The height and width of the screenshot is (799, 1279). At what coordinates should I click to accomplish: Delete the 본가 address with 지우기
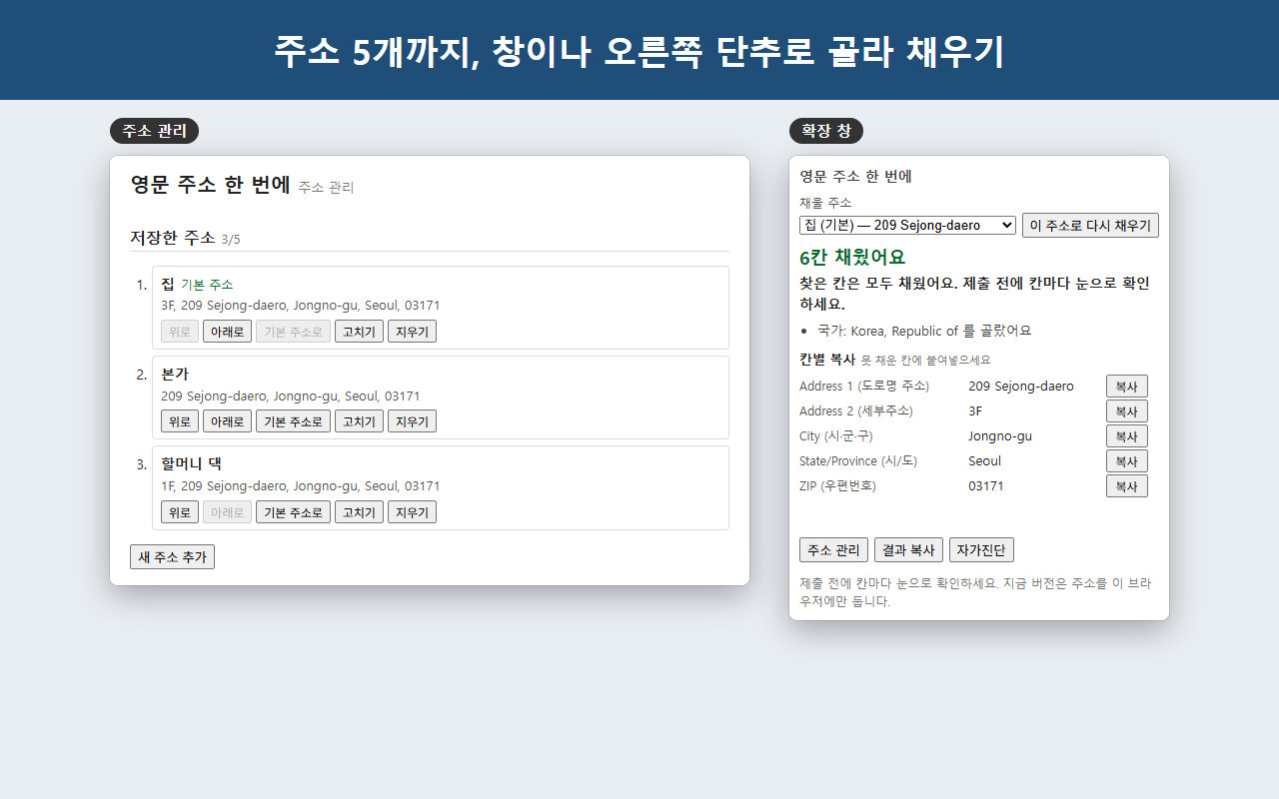pos(412,421)
